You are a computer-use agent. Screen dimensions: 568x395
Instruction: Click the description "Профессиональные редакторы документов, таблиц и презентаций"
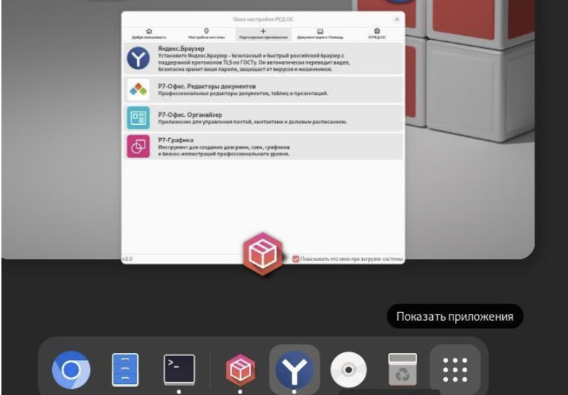click(243, 93)
